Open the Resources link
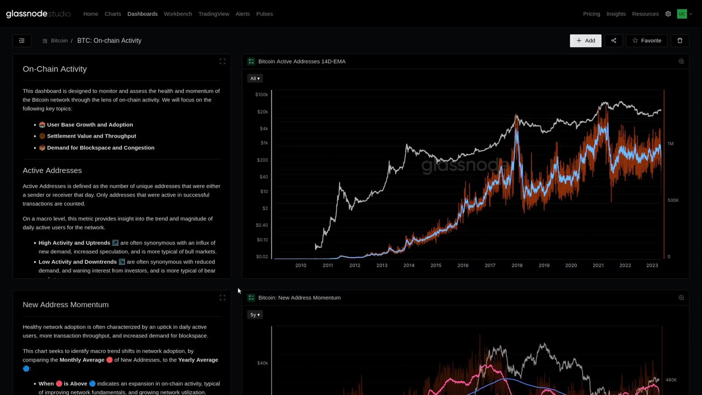This screenshot has height=395, width=702. pyautogui.click(x=646, y=14)
